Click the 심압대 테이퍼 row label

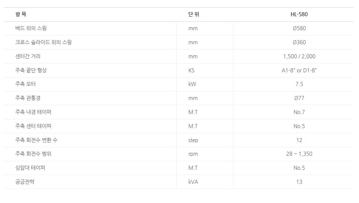30,168
